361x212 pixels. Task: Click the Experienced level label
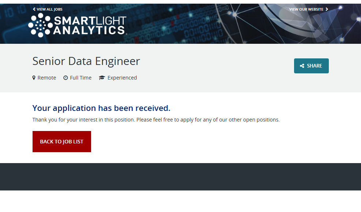[122, 78]
